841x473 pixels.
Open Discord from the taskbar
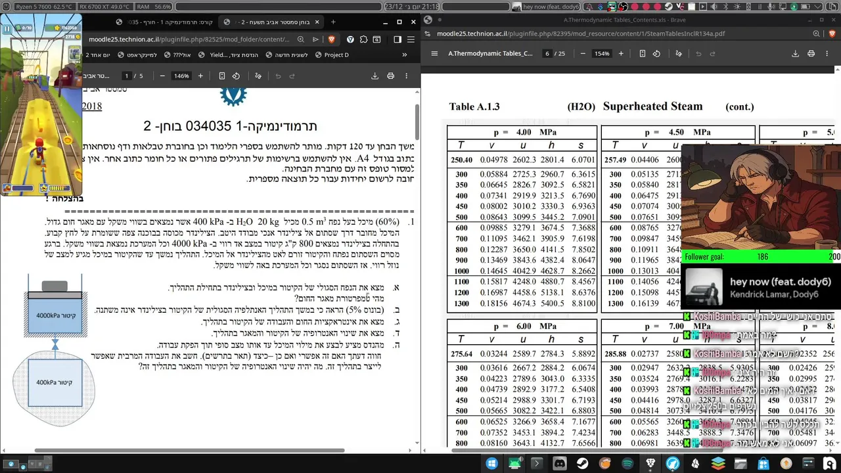560,463
